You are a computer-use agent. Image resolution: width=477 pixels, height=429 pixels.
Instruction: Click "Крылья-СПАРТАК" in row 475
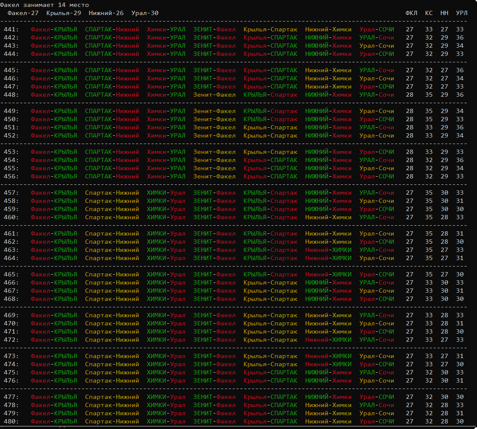270,373
